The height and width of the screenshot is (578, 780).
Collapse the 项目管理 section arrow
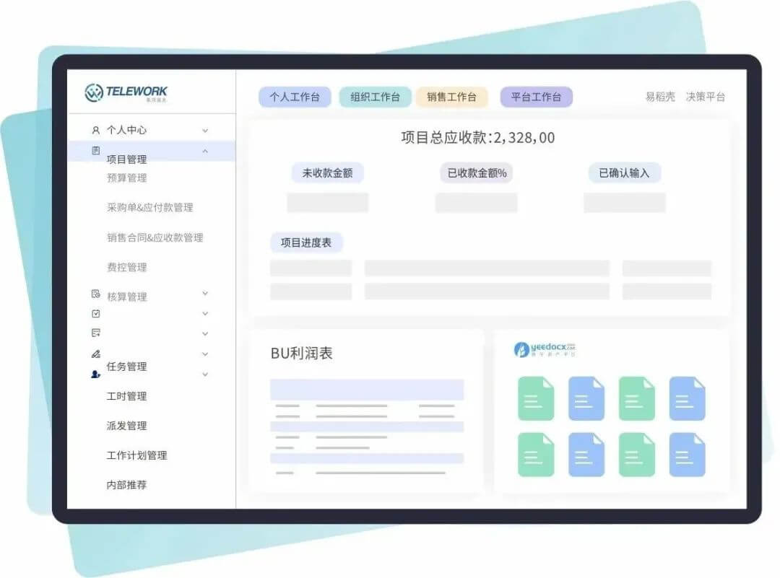(205, 151)
